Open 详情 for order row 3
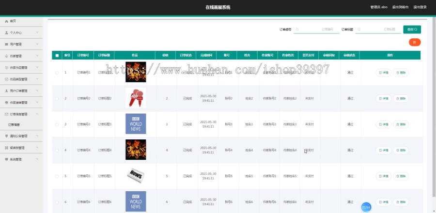 pos(384,124)
